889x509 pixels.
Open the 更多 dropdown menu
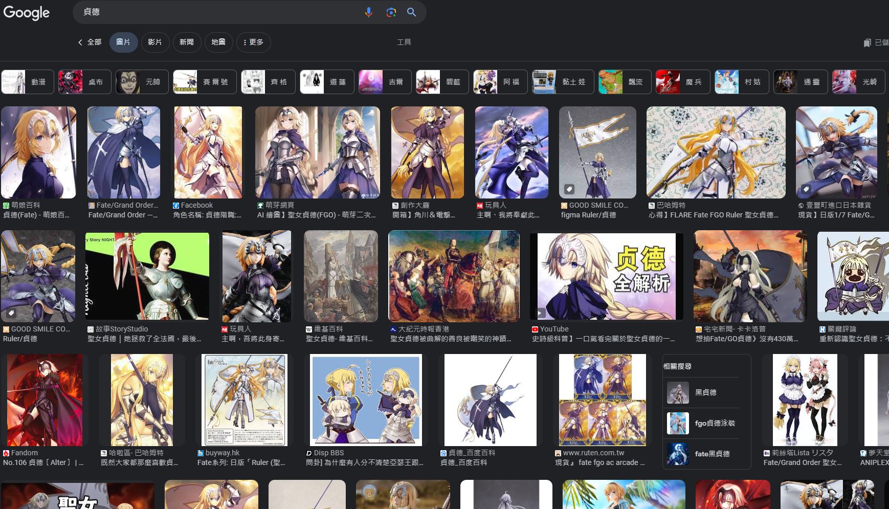pos(253,42)
